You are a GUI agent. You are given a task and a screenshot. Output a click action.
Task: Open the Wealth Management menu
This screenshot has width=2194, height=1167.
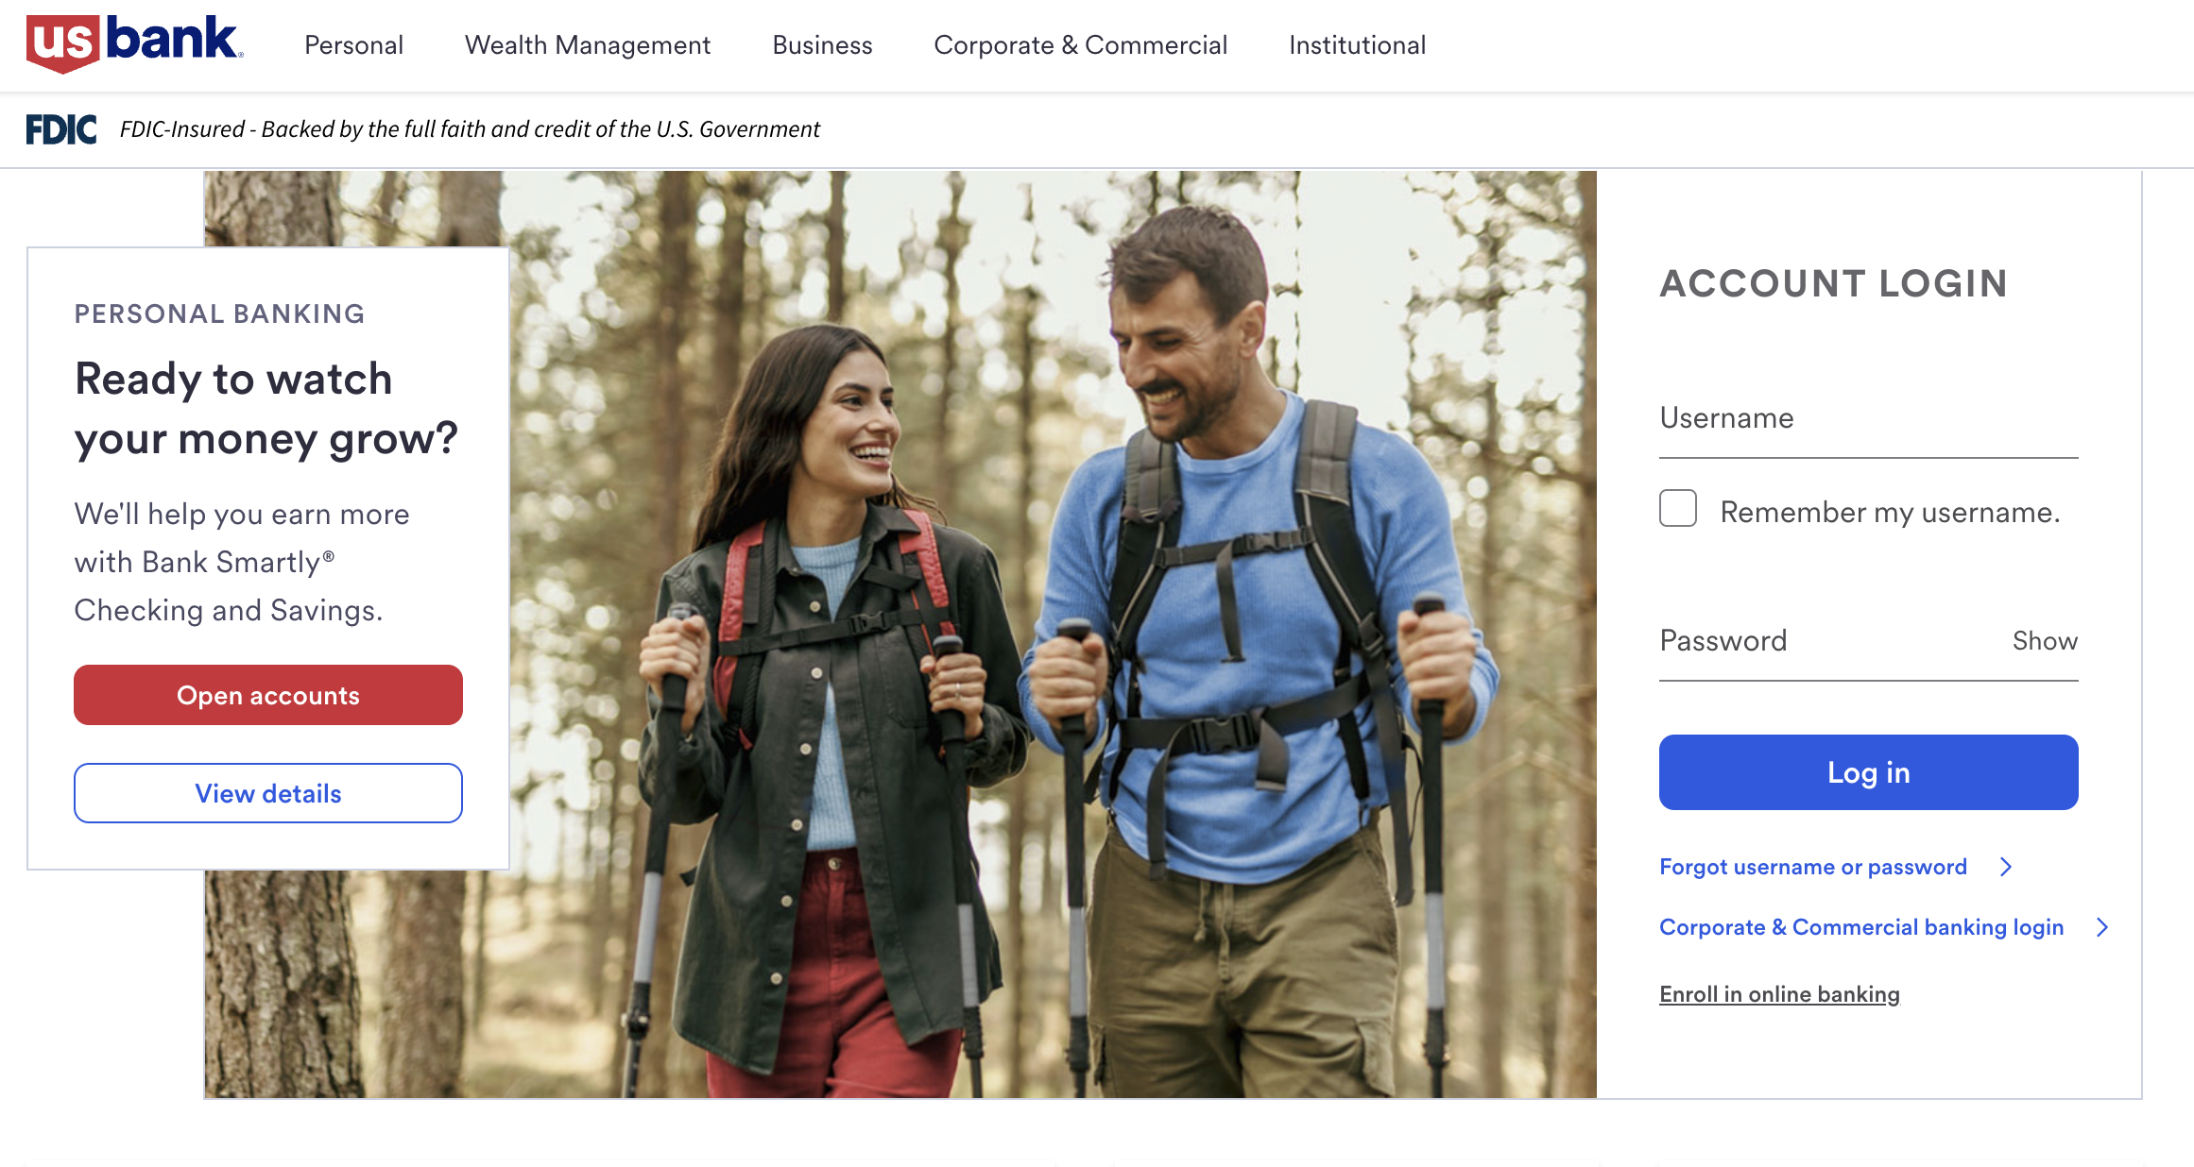click(587, 45)
